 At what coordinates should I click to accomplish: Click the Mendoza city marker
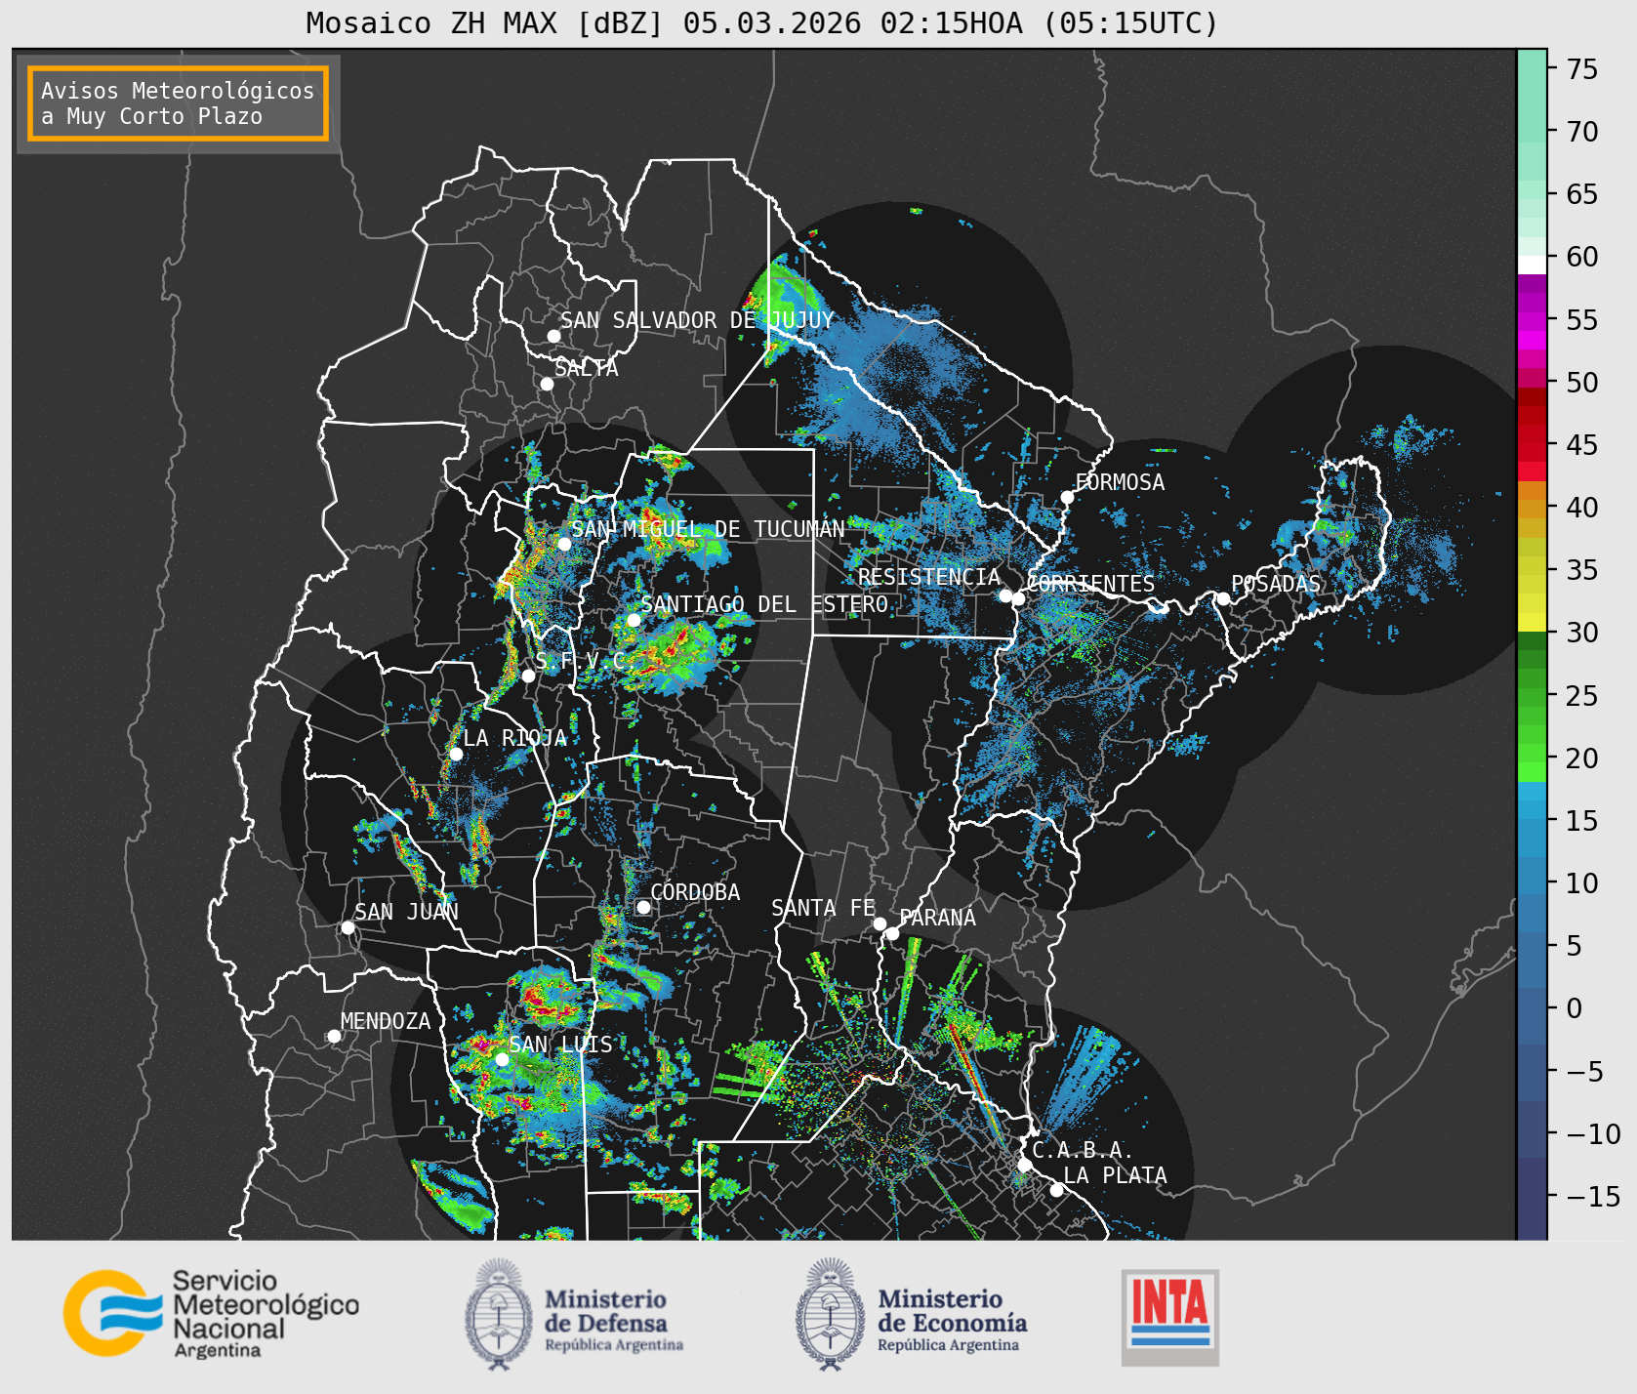[334, 1036]
